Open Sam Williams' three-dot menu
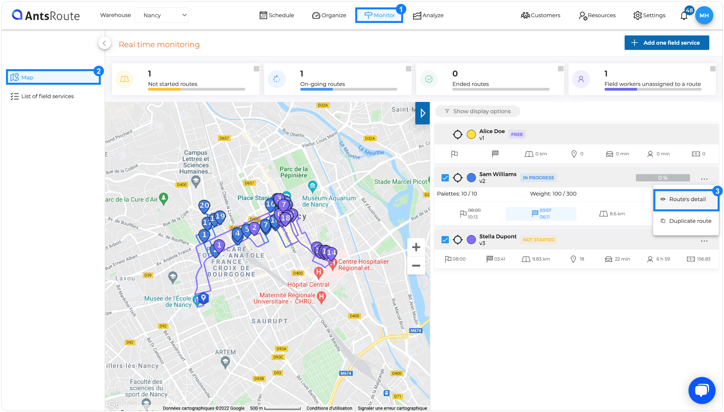Viewport: 724px width, 412px height. pos(704,179)
